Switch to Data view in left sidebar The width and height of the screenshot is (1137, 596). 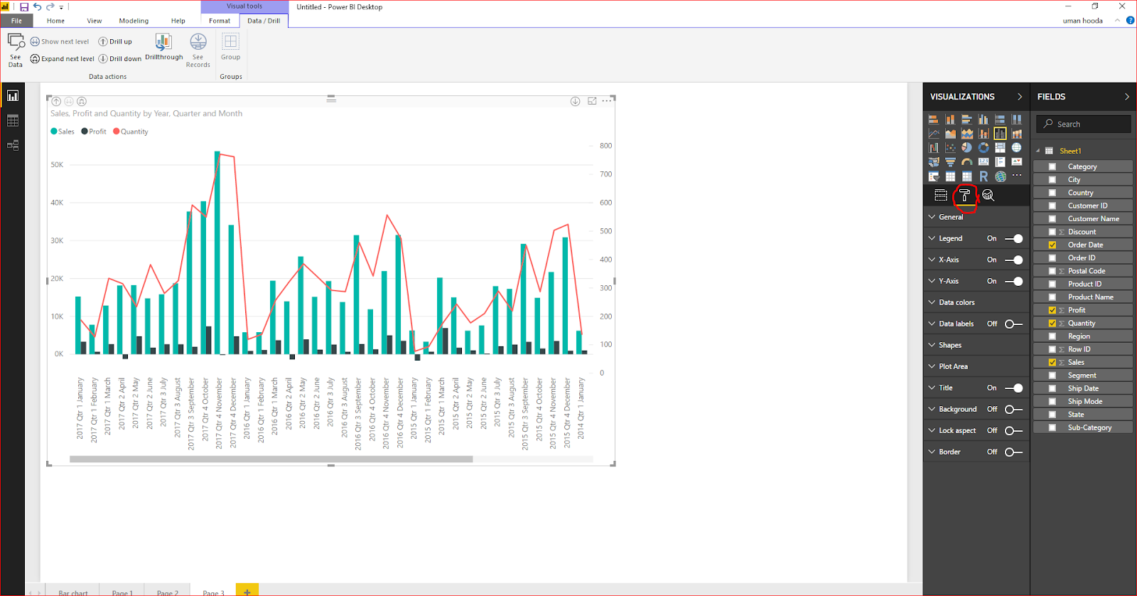coord(13,121)
